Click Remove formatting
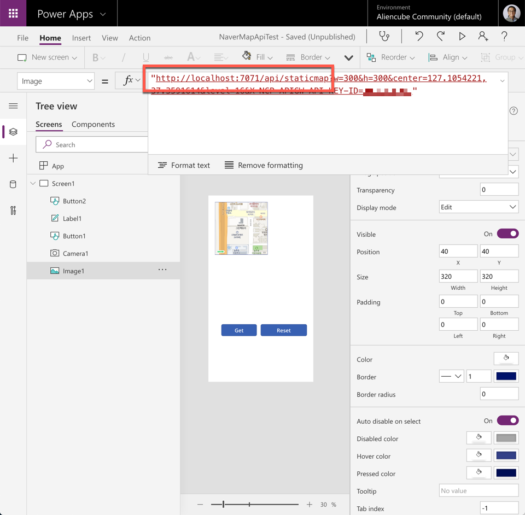The image size is (525, 515). tap(264, 165)
